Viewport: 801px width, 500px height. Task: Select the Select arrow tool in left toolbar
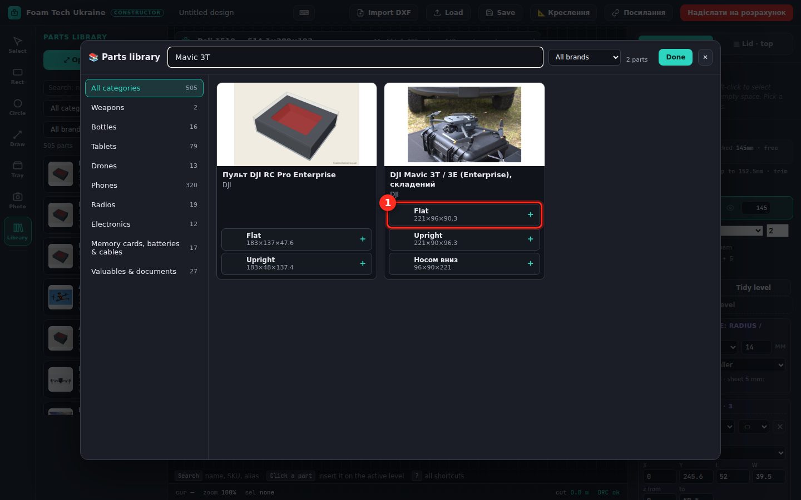(17, 44)
